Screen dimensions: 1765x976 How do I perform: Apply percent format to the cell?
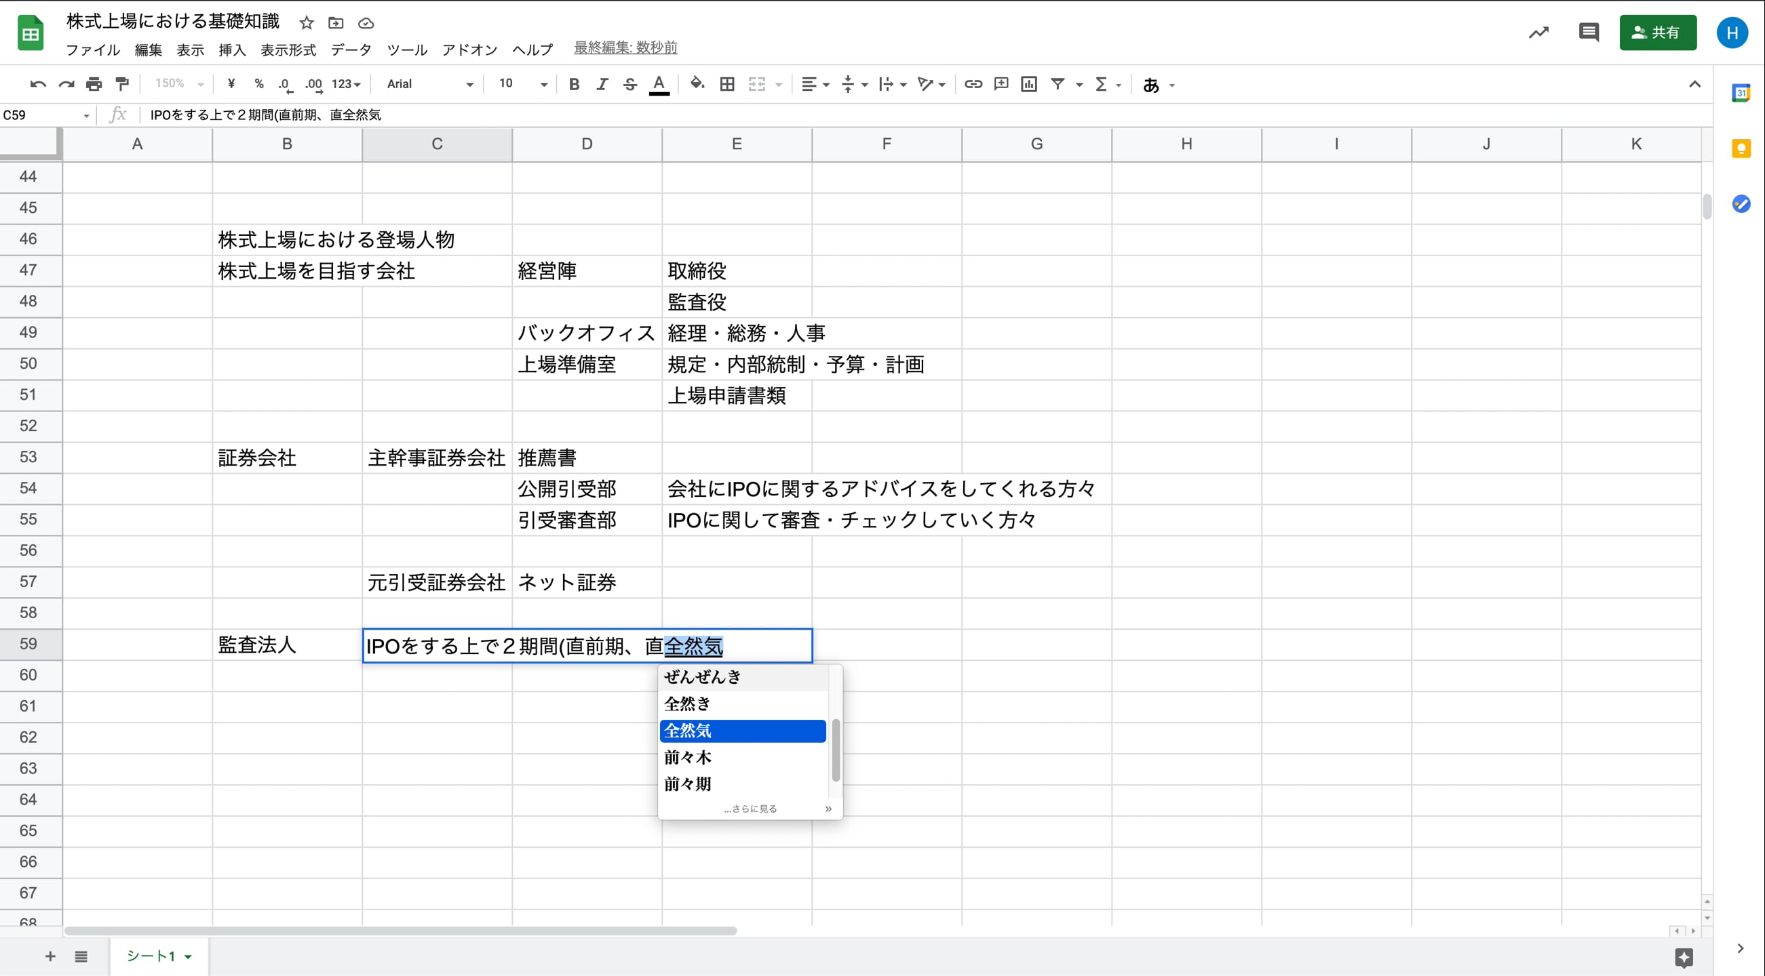tap(259, 84)
